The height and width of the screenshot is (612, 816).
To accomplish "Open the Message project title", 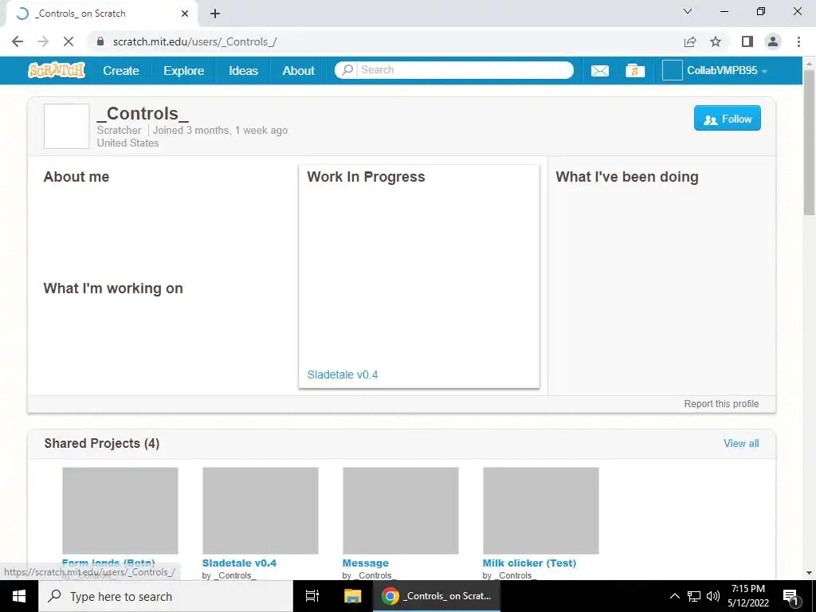I will pyautogui.click(x=365, y=563).
